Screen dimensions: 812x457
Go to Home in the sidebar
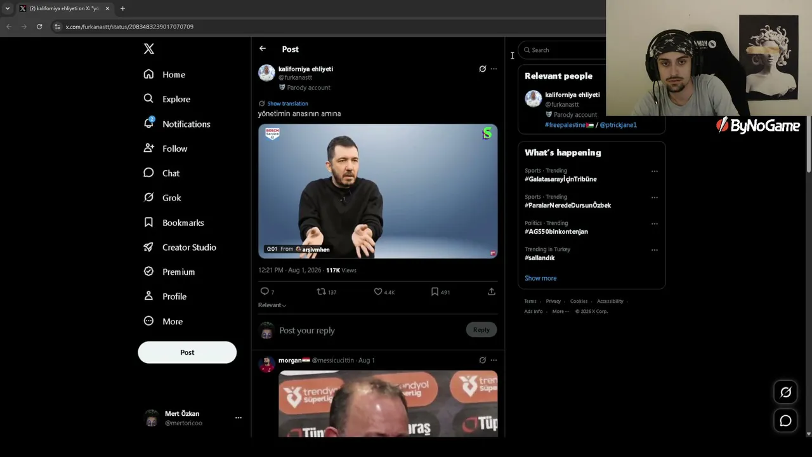point(174,74)
